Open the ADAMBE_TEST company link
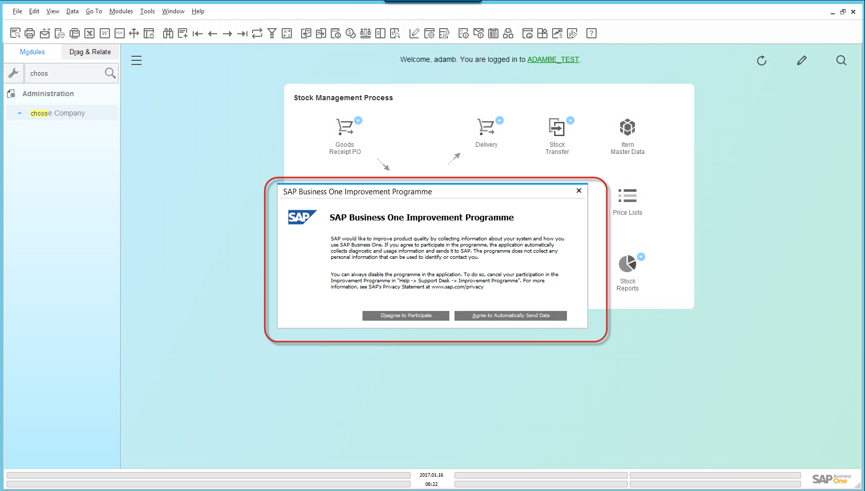This screenshot has height=491, width=865. pos(553,59)
